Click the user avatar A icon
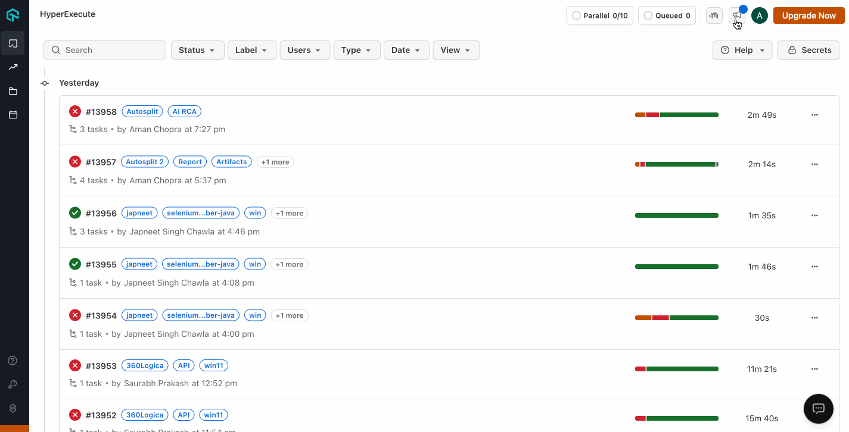The width and height of the screenshot is (849, 432). coord(759,15)
